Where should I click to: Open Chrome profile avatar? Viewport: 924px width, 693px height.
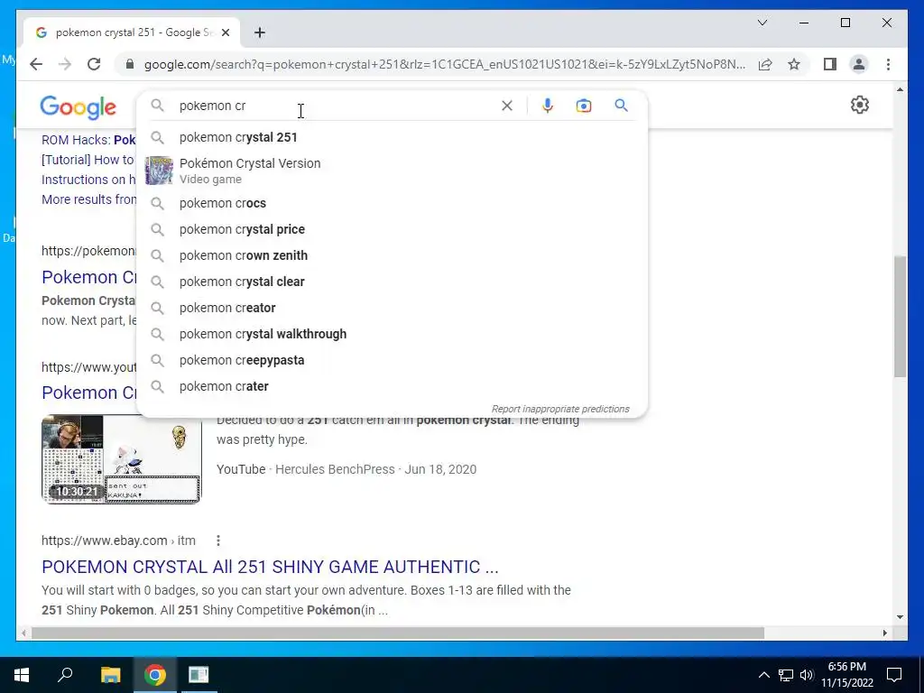(859, 64)
